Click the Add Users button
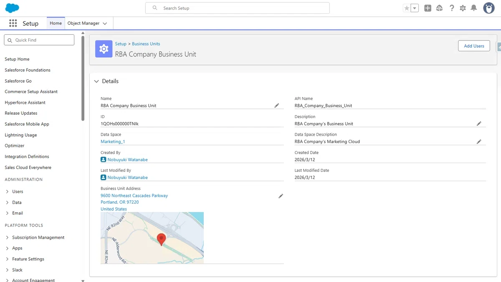This screenshot has height=282, width=501. click(x=474, y=46)
